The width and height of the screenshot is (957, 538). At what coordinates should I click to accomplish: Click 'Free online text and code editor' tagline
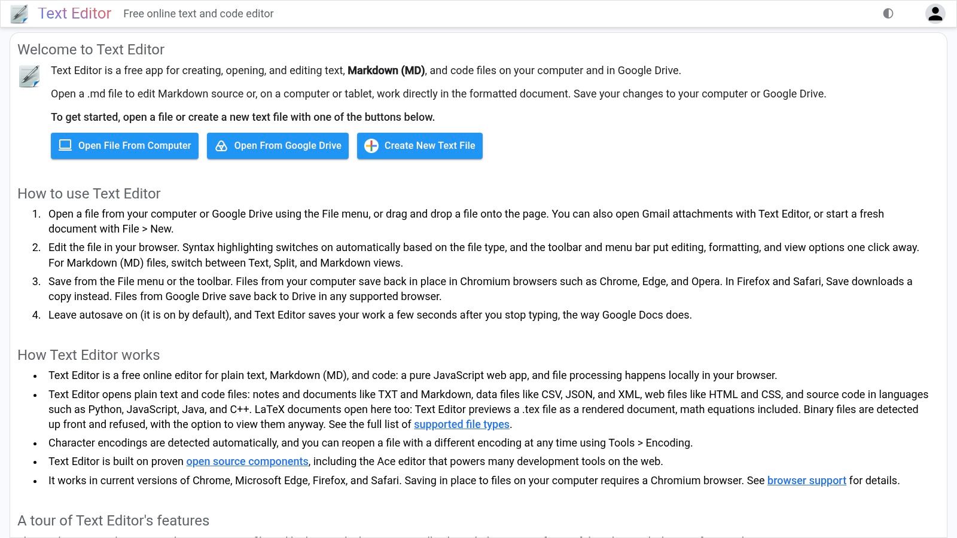199,14
